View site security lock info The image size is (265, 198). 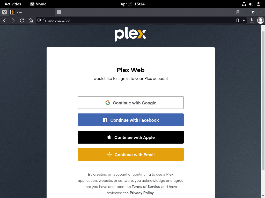(44, 20)
